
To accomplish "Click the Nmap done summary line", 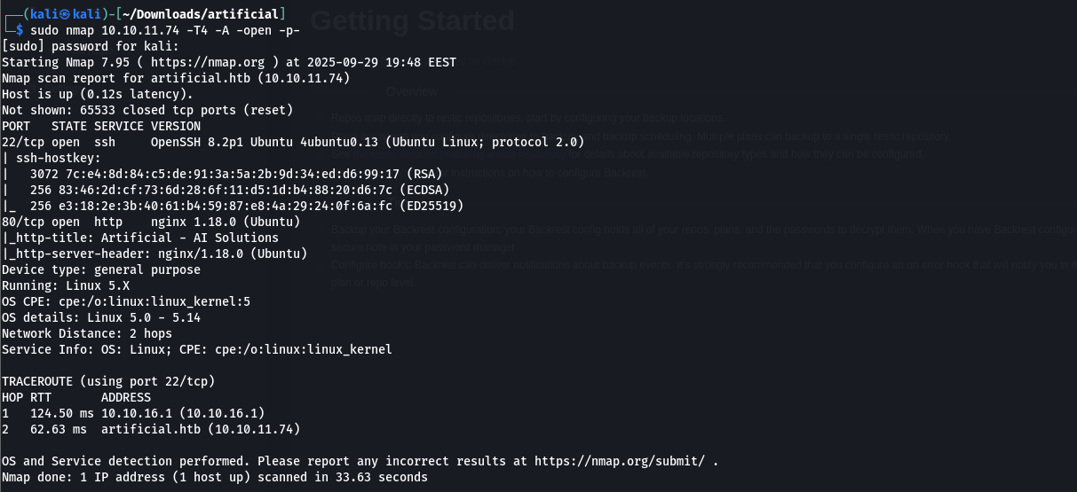I will 215,477.
